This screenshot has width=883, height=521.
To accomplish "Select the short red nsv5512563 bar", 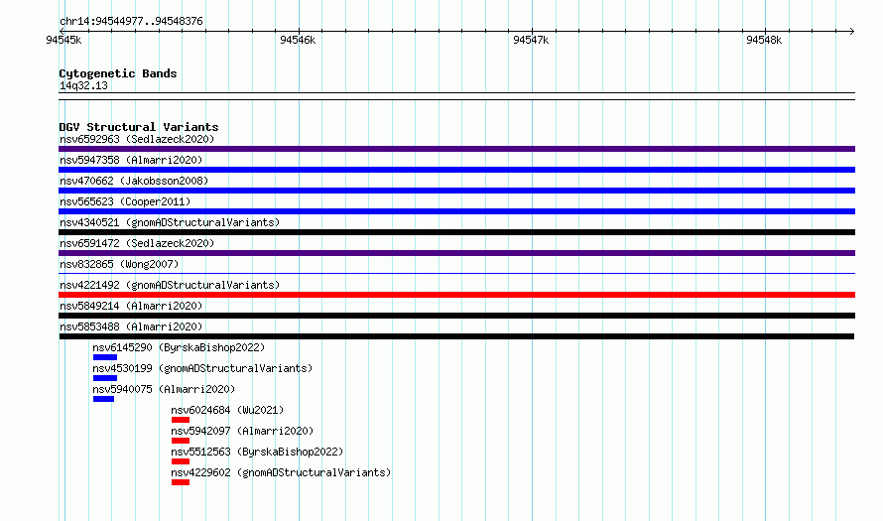I will pos(181,461).
